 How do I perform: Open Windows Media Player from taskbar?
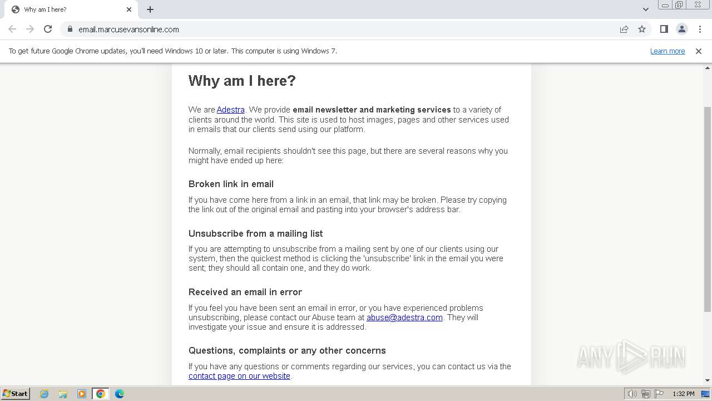coord(82,394)
